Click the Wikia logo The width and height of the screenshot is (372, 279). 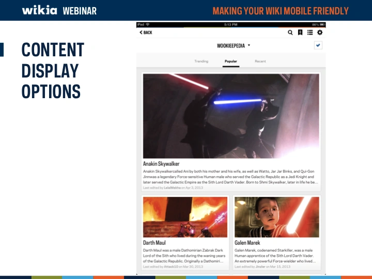tap(39, 10)
